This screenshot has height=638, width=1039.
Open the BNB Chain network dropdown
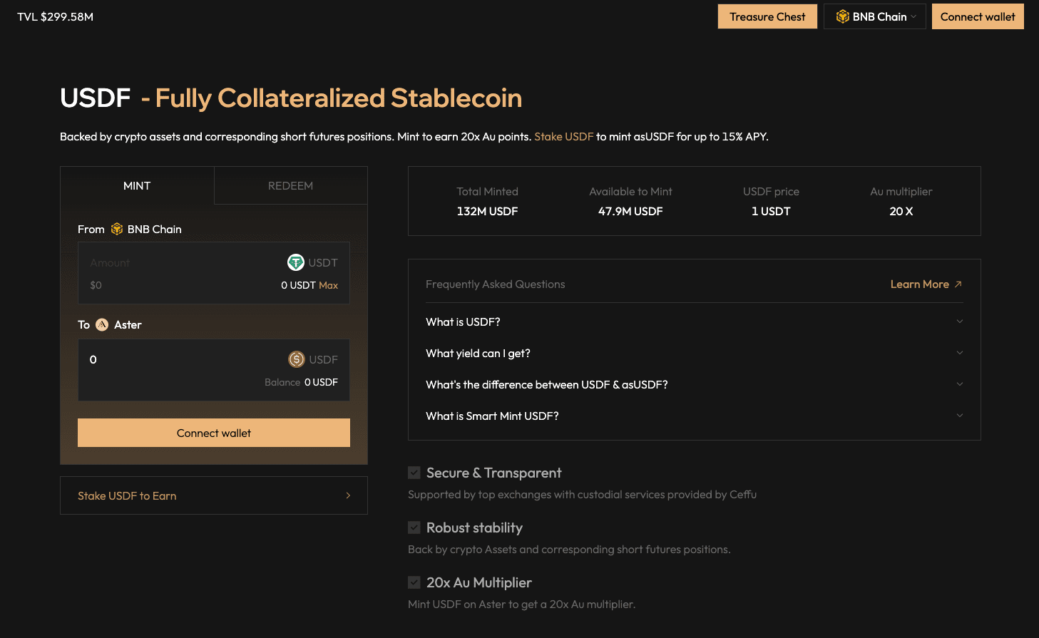[875, 16]
